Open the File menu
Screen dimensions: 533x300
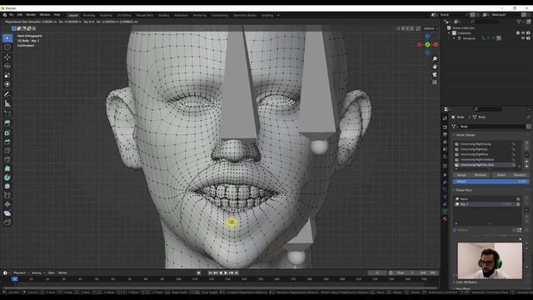(x=11, y=15)
